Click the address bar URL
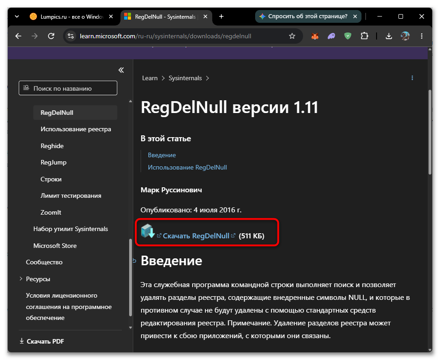Viewport: 440px width, 360px height. (x=165, y=36)
